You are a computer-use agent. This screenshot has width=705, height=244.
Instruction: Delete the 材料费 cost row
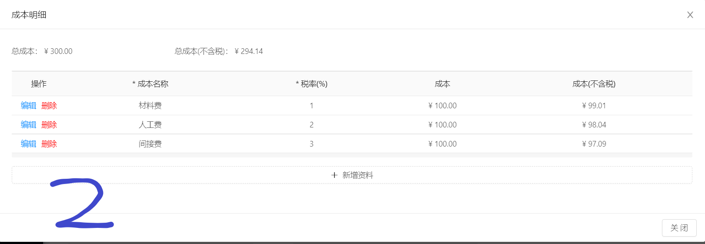click(x=49, y=106)
